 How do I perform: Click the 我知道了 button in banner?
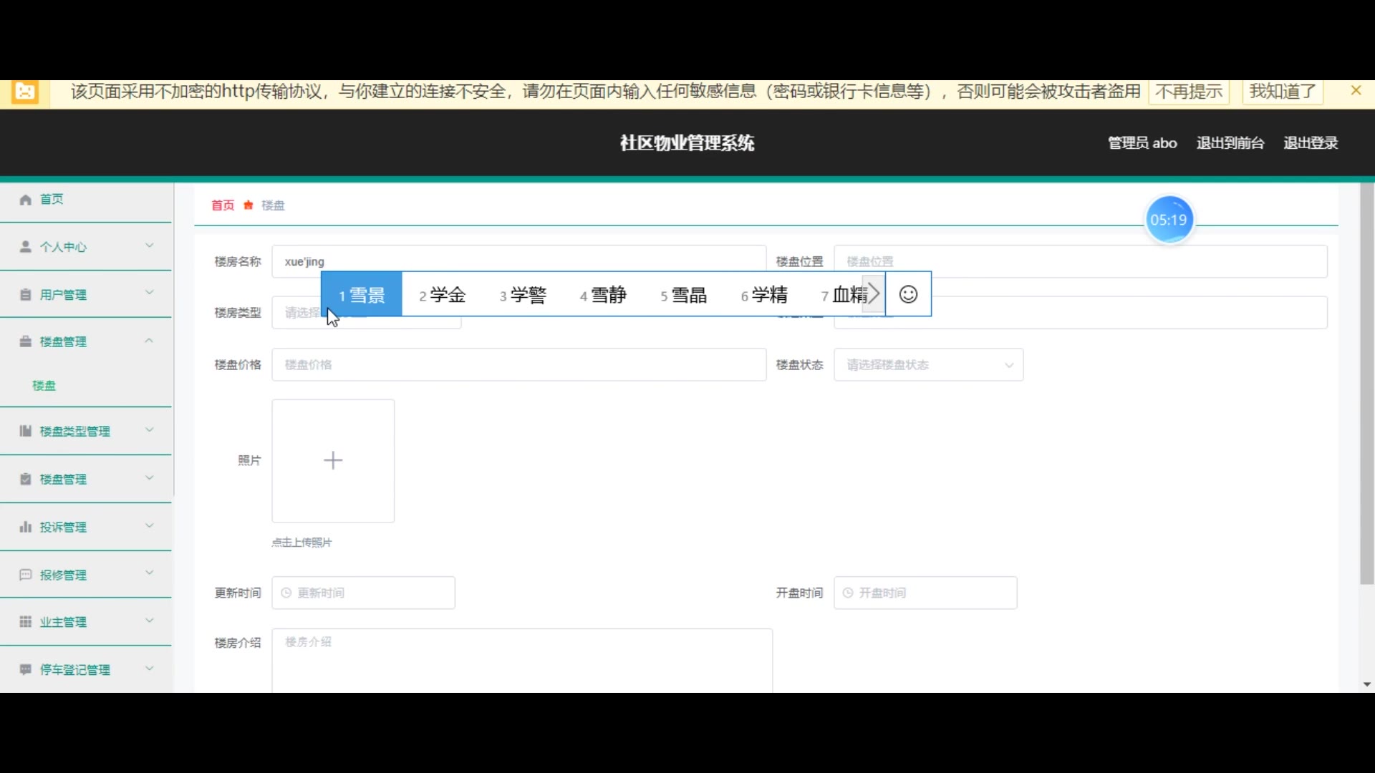(1282, 92)
